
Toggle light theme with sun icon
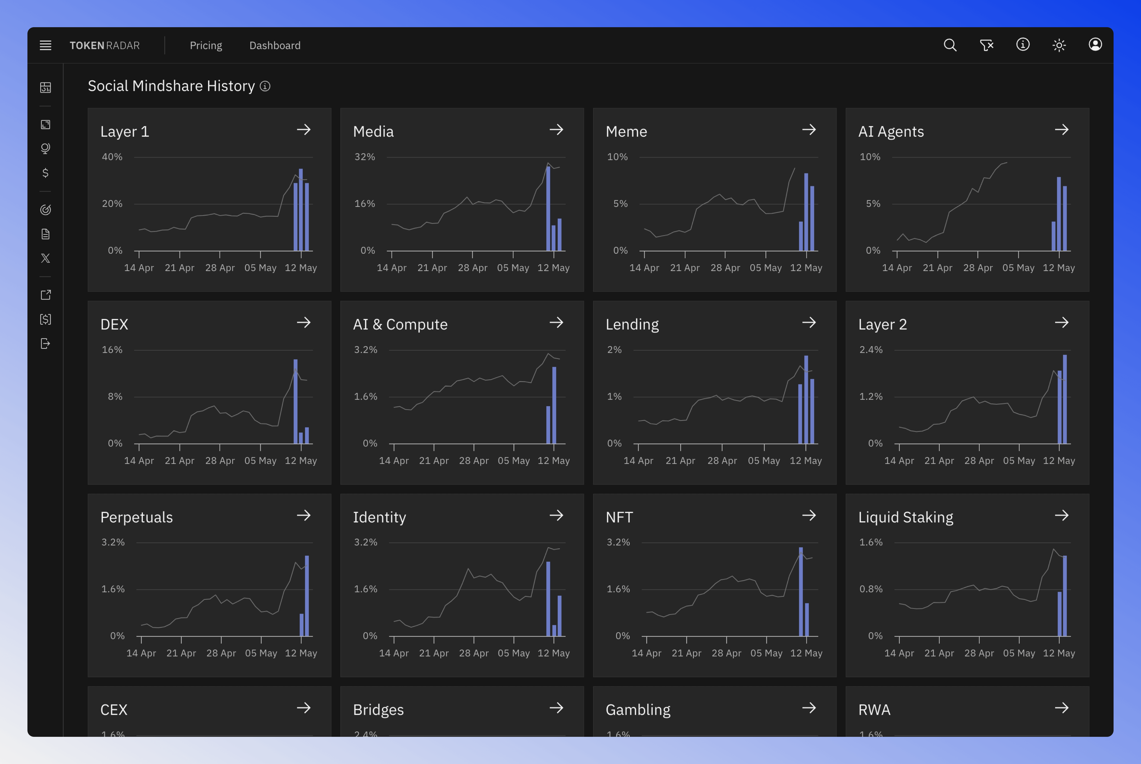point(1059,45)
